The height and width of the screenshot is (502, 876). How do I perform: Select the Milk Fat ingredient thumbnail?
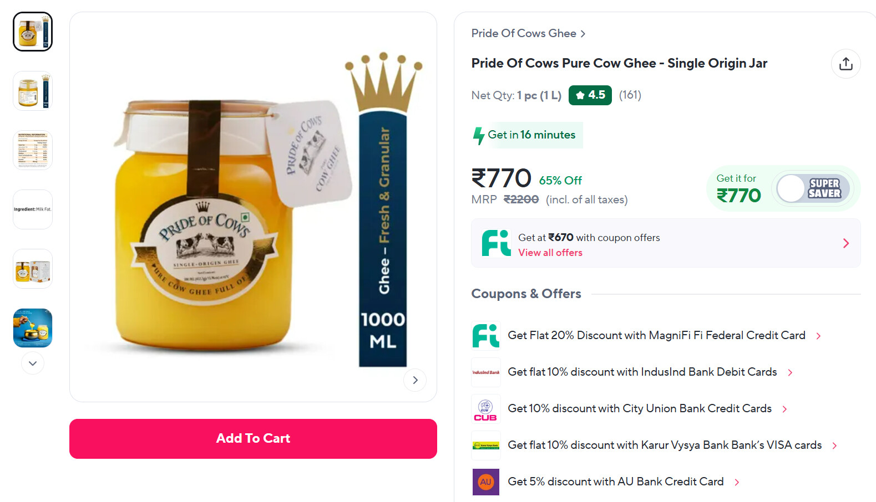(32, 209)
